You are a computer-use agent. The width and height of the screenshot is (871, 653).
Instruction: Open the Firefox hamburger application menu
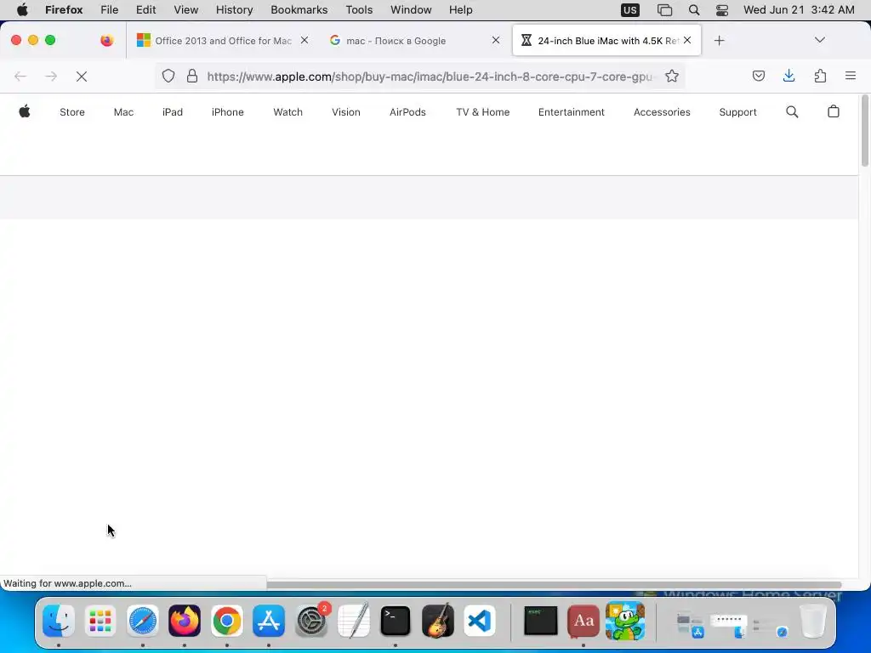(851, 76)
